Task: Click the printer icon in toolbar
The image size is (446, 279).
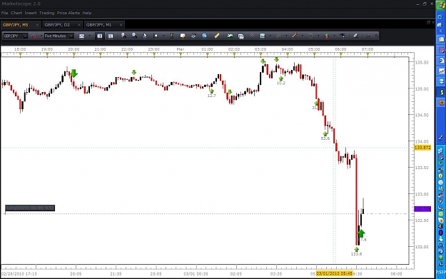Action: click(x=193, y=36)
